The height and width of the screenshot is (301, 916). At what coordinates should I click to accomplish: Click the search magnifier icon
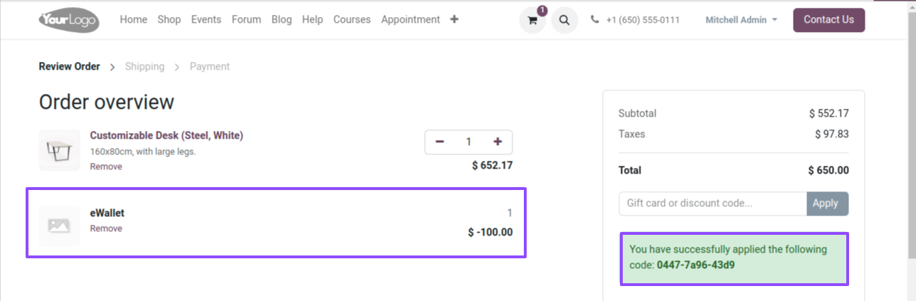564,20
